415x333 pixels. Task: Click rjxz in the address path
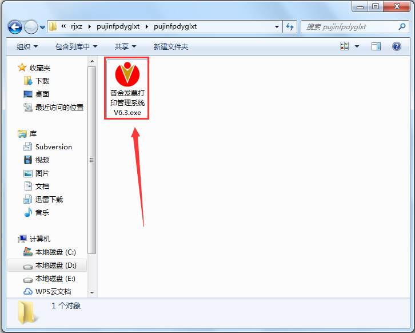[77, 26]
